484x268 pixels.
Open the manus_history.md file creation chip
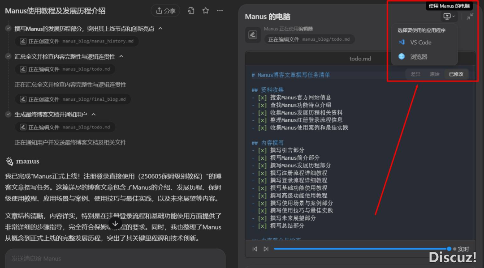[x=77, y=41]
